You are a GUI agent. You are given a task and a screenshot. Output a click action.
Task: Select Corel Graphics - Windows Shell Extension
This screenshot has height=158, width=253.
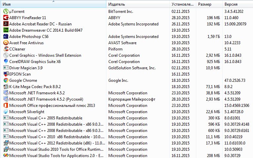click(45, 55)
